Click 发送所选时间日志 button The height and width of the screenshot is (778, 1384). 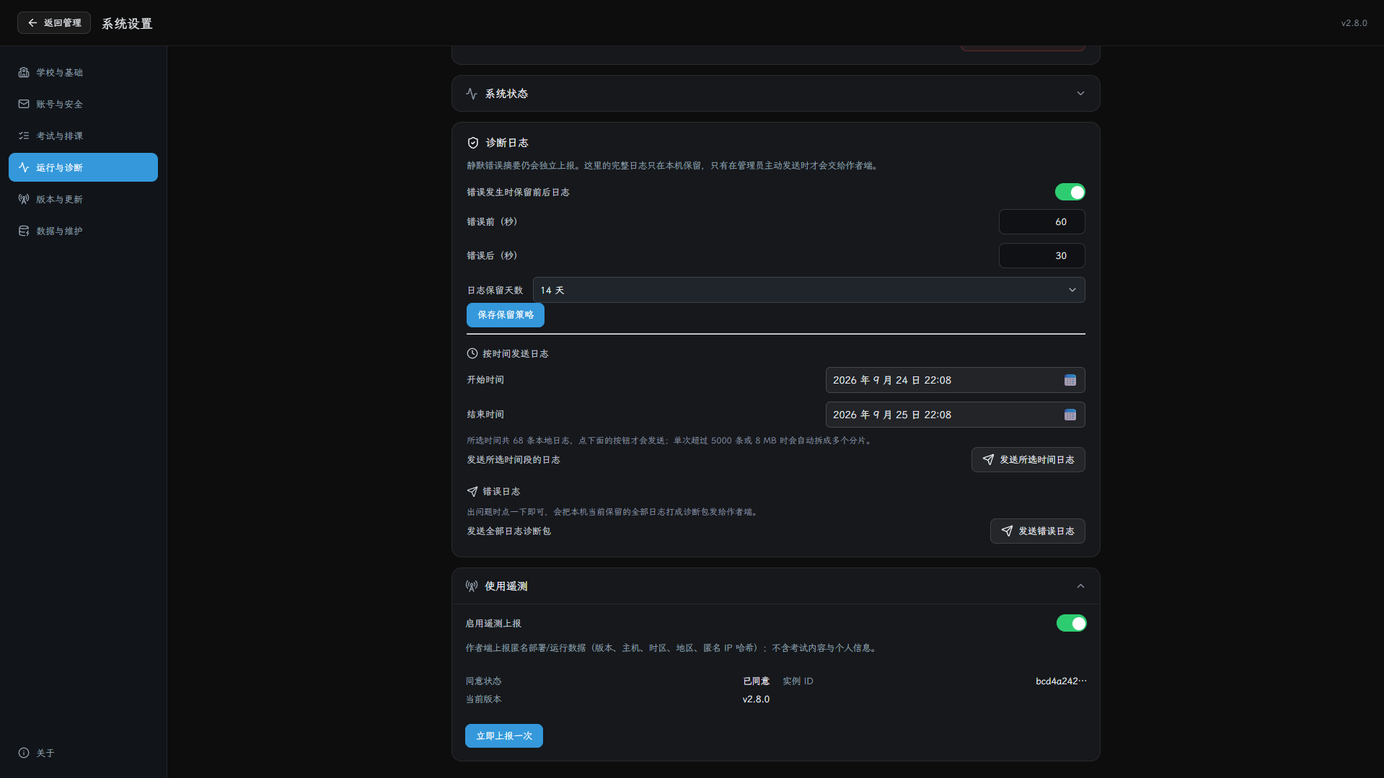point(1028,460)
